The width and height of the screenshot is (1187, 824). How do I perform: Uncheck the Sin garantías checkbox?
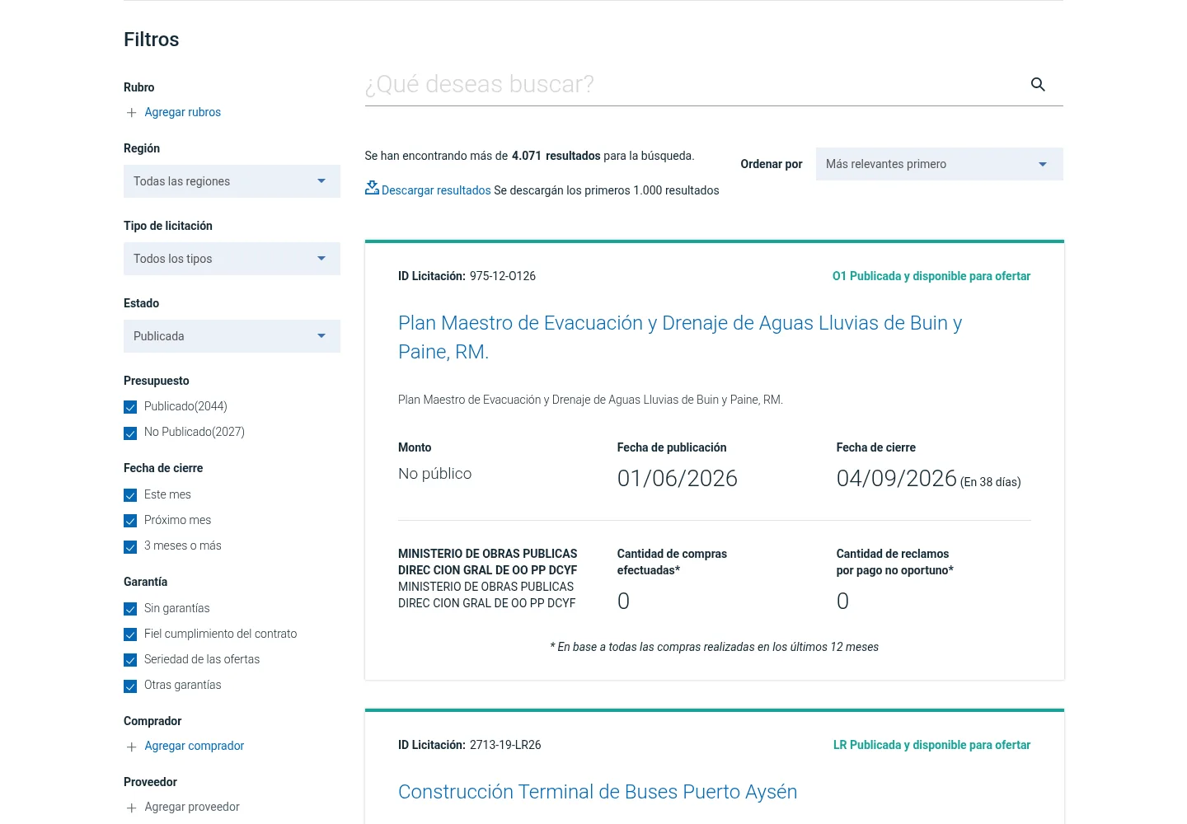click(x=130, y=609)
